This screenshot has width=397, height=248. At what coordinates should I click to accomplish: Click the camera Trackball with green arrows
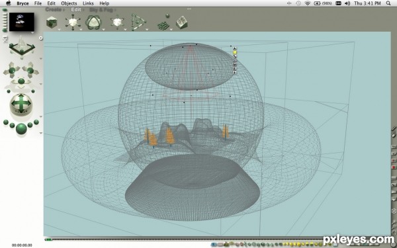(21, 104)
